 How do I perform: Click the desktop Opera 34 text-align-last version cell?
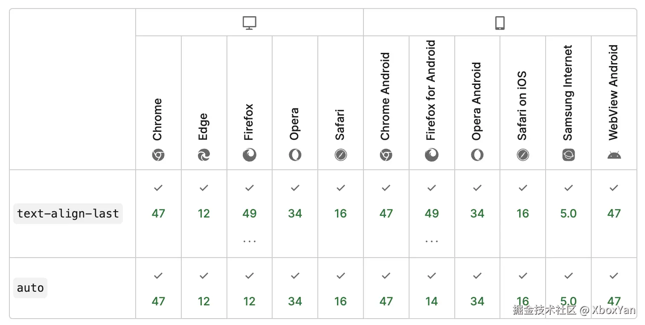point(295,213)
